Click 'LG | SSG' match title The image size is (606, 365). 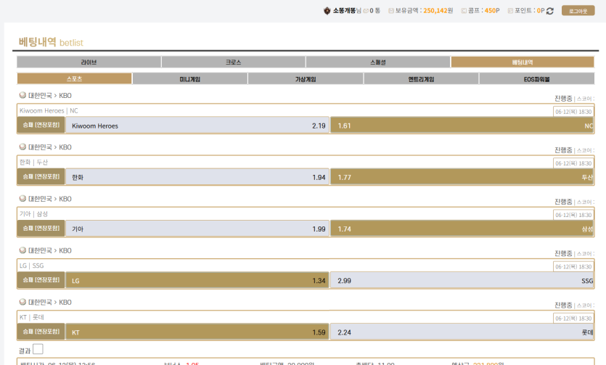coord(32,266)
